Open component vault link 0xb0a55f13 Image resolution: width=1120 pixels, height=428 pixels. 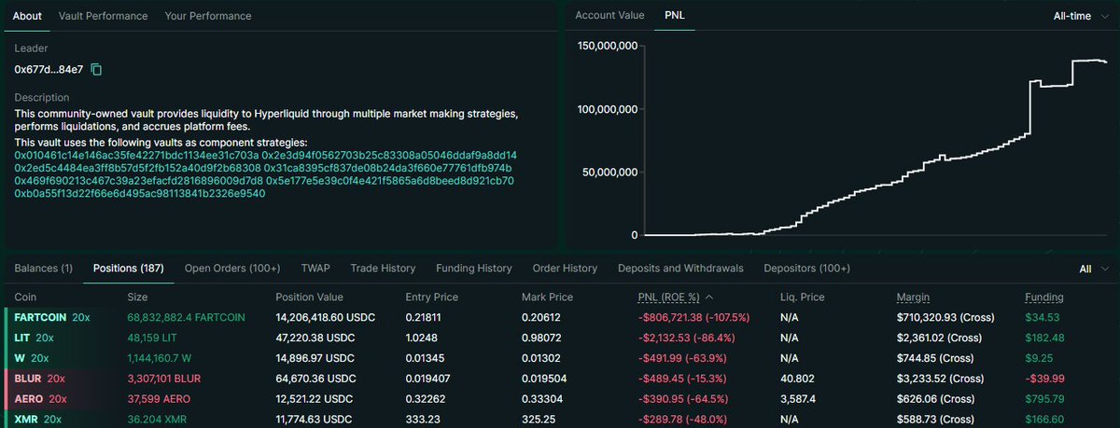[139, 193]
